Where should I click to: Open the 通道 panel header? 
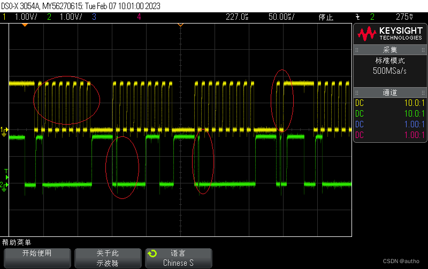[x=390, y=93]
